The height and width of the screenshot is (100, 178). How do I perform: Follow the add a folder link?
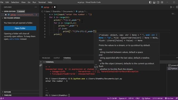[x=14, y=39]
